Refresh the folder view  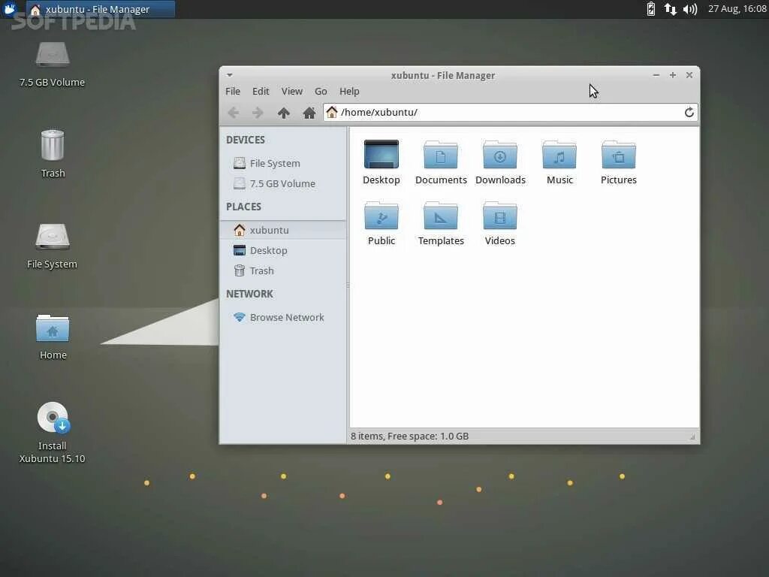(x=689, y=112)
